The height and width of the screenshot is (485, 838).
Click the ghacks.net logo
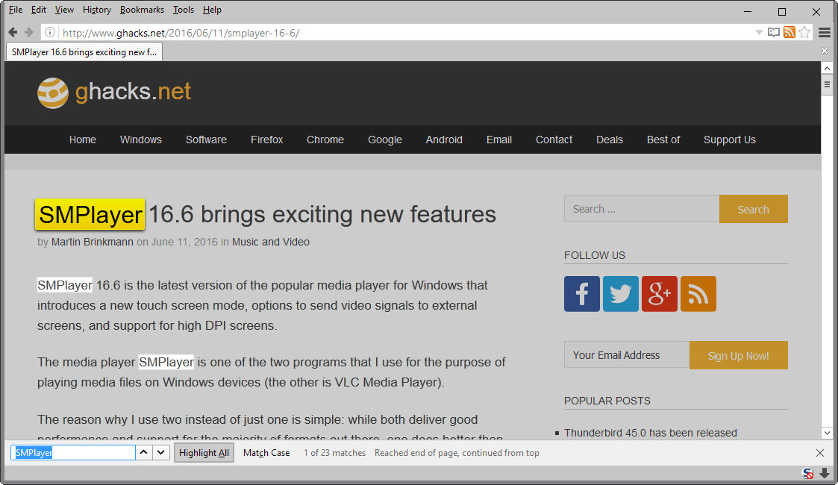(114, 93)
